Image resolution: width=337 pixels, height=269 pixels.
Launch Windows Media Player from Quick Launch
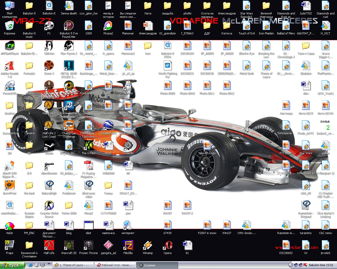(42, 265)
